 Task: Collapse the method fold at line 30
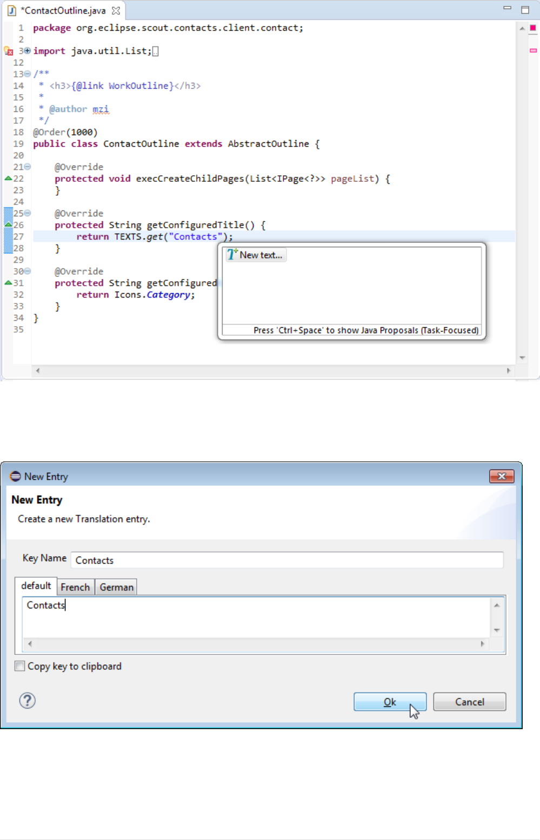click(27, 272)
